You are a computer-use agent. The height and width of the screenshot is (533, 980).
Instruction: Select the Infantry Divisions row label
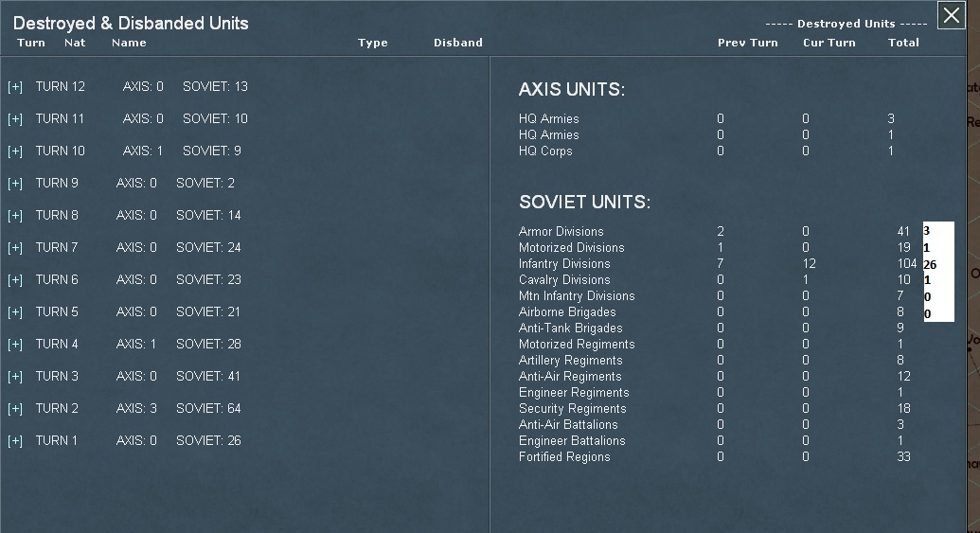(564, 264)
